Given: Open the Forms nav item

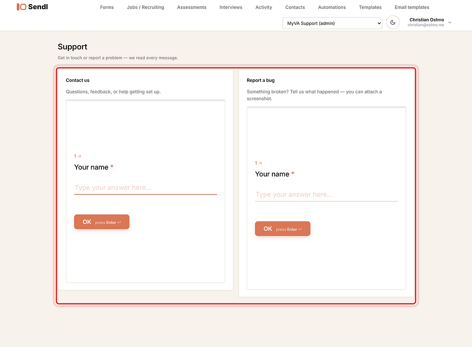Looking at the screenshot, I should 107,7.
